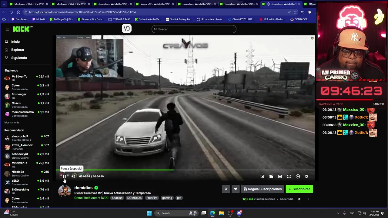Viewport: 388px width, 218px height.
Task: Click the VJ icon in Kick header
Action: 127,29
